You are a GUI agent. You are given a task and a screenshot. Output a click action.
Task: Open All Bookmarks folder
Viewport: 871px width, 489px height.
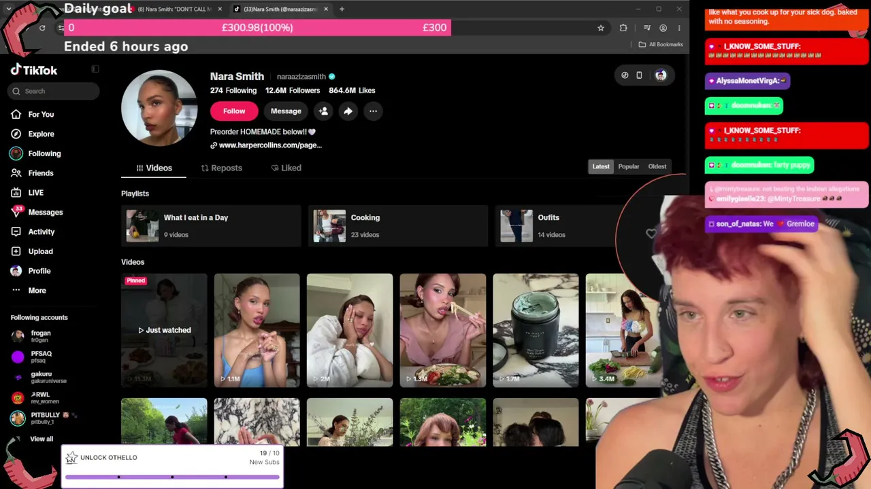tap(661, 45)
